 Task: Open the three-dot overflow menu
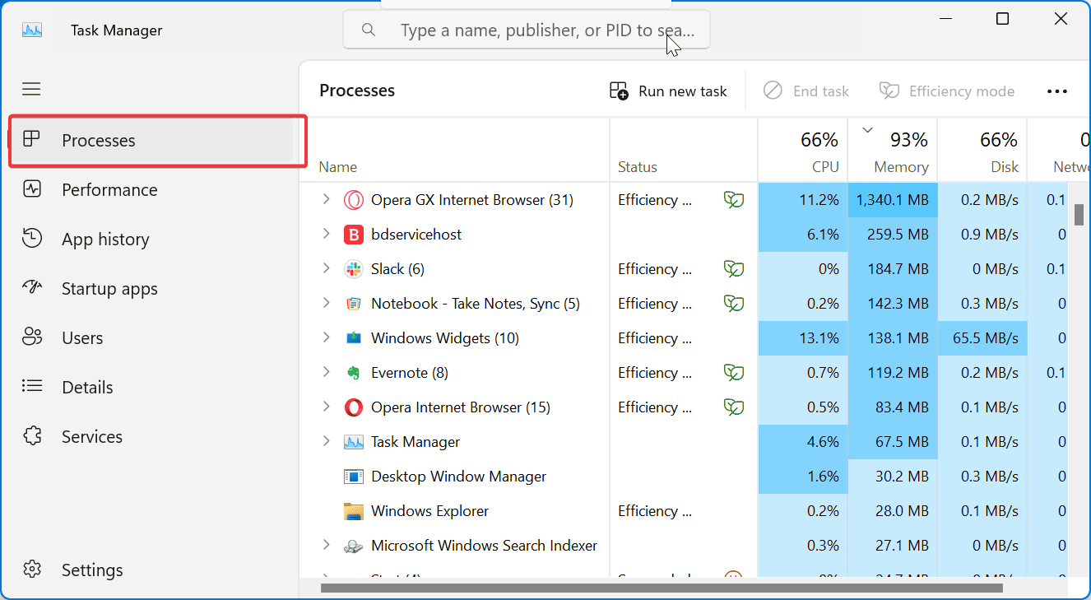(x=1057, y=91)
